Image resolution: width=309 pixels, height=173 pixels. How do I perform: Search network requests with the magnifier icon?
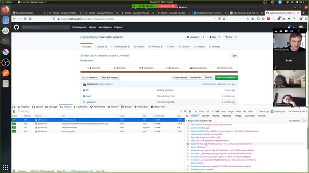click(185, 111)
